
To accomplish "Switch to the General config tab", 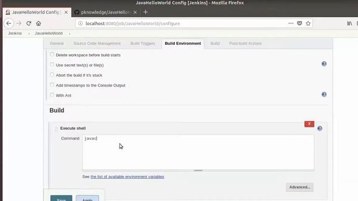I will (x=56, y=44).
